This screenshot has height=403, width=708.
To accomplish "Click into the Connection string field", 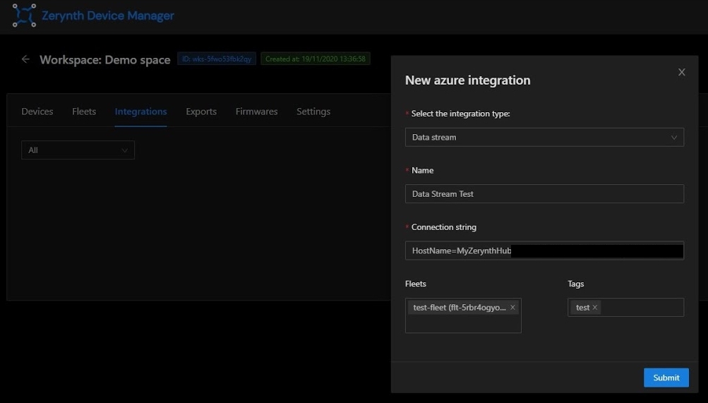I will pos(544,251).
